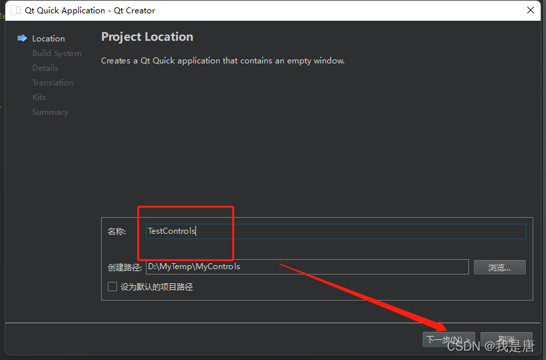Viewport: 546px width, 360px height.
Task: Click the Project Location heading
Action: [x=147, y=37]
